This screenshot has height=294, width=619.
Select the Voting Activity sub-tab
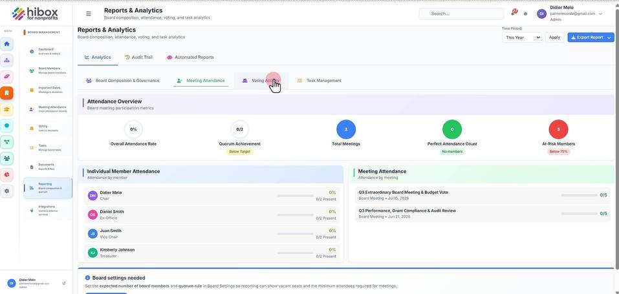coord(261,81)
